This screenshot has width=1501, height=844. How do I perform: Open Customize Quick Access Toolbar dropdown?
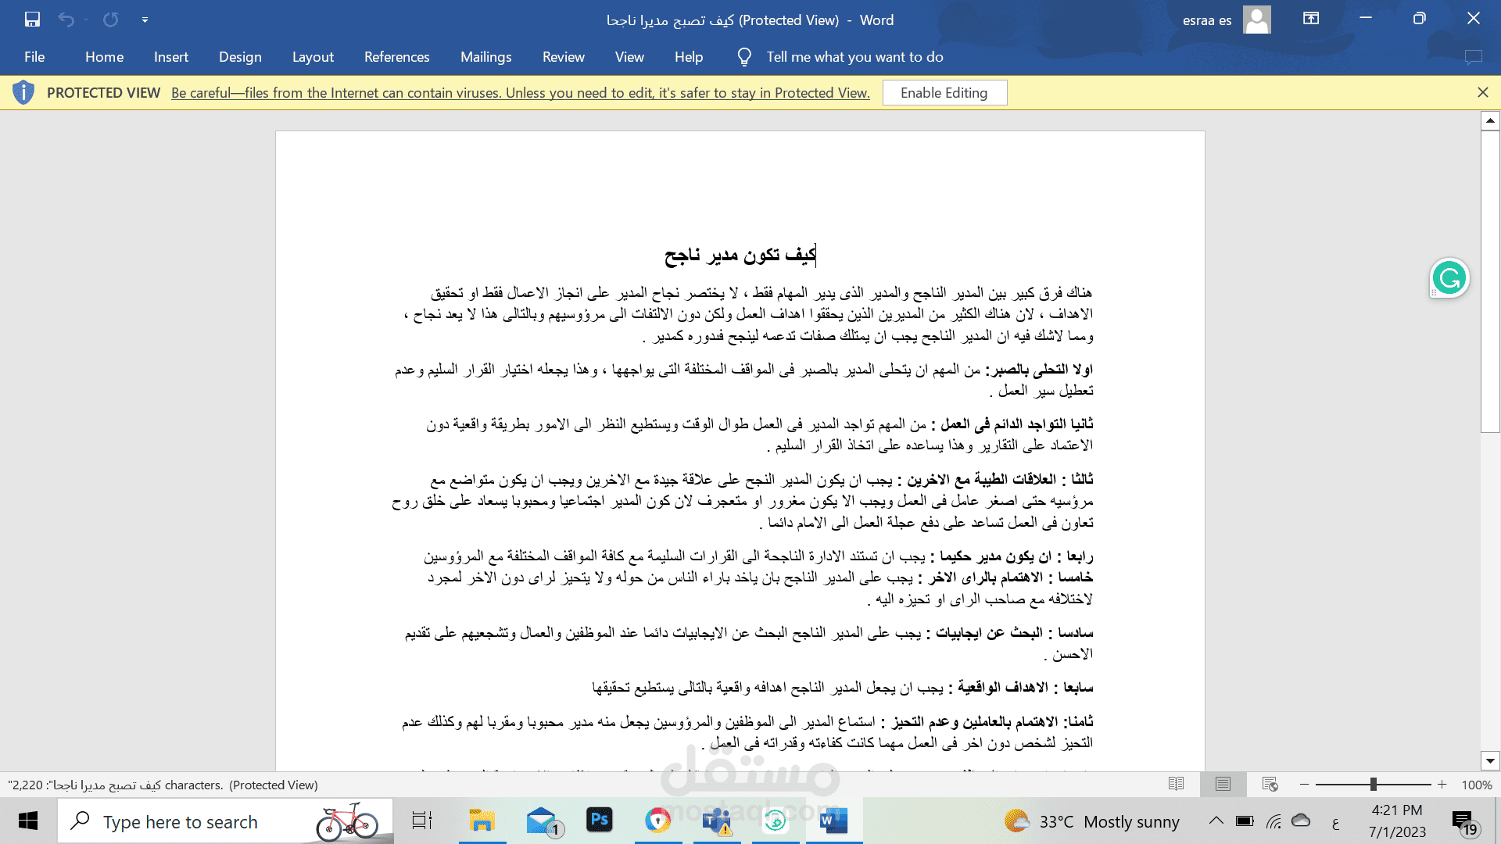(x=145, y=20)
